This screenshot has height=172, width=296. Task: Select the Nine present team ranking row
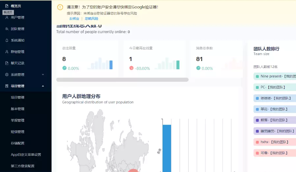point(275,76)
